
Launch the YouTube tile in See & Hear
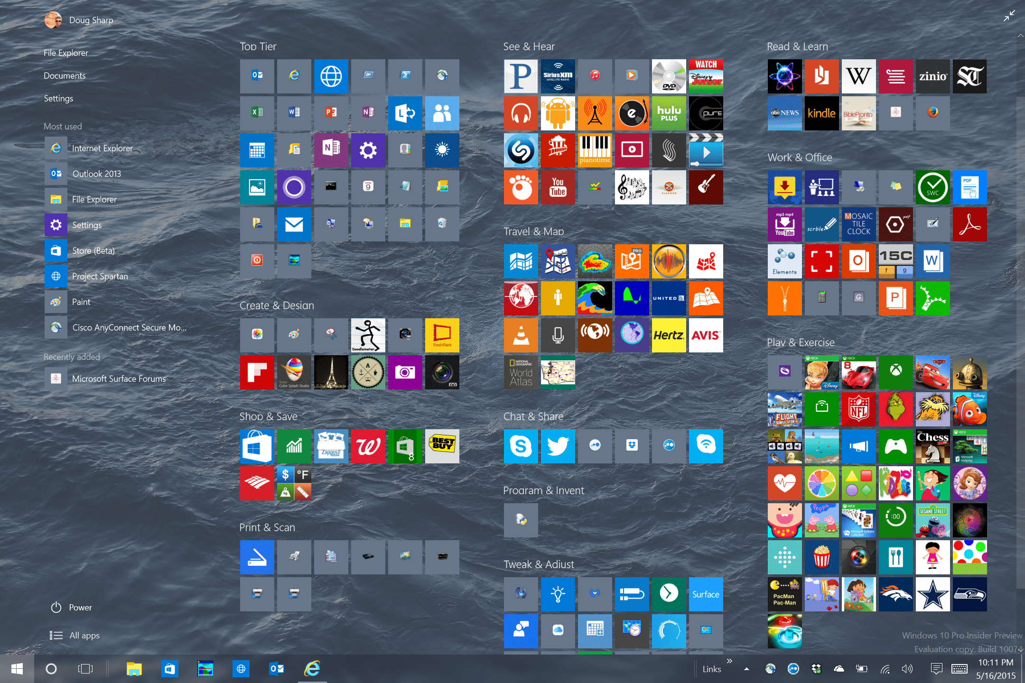point(558,187)
